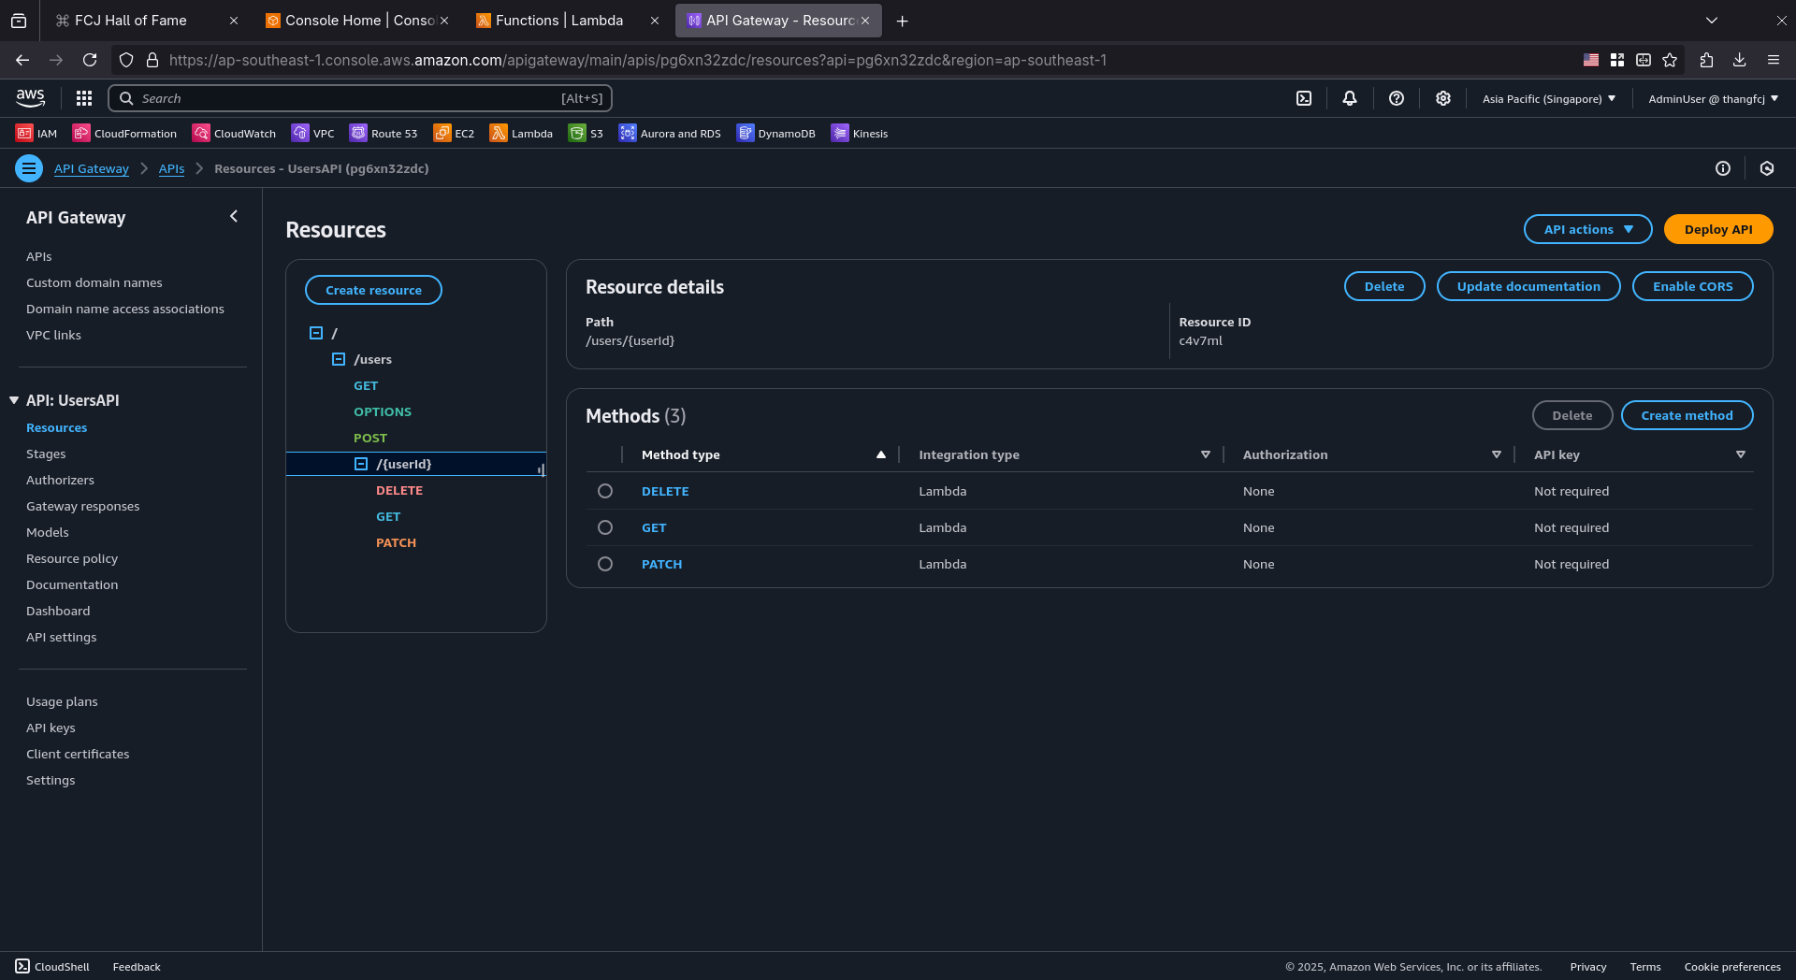Open Stages in the sidebar

[x=46, y=454]
